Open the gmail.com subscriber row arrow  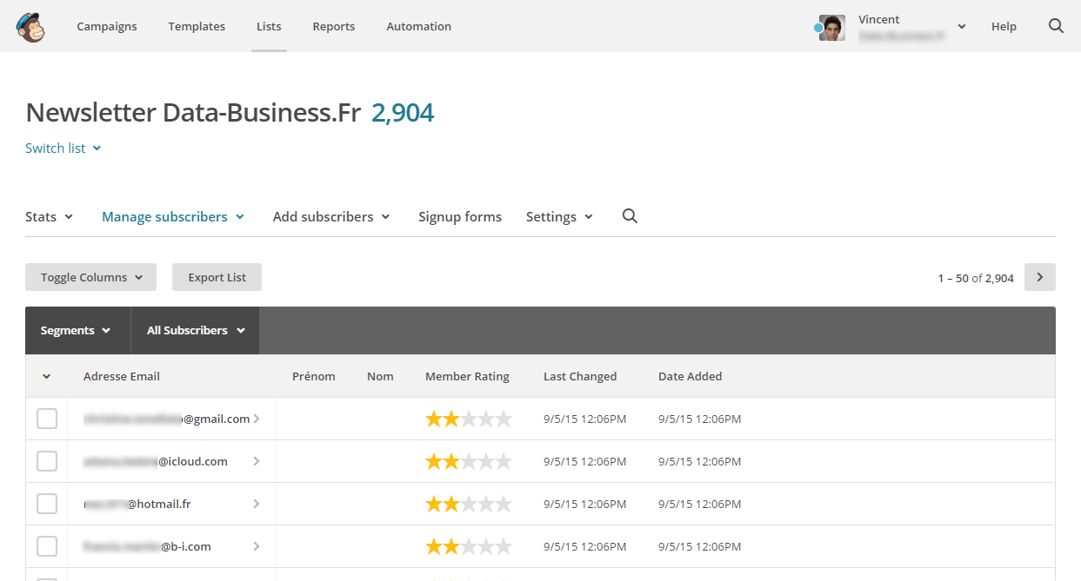257,419
